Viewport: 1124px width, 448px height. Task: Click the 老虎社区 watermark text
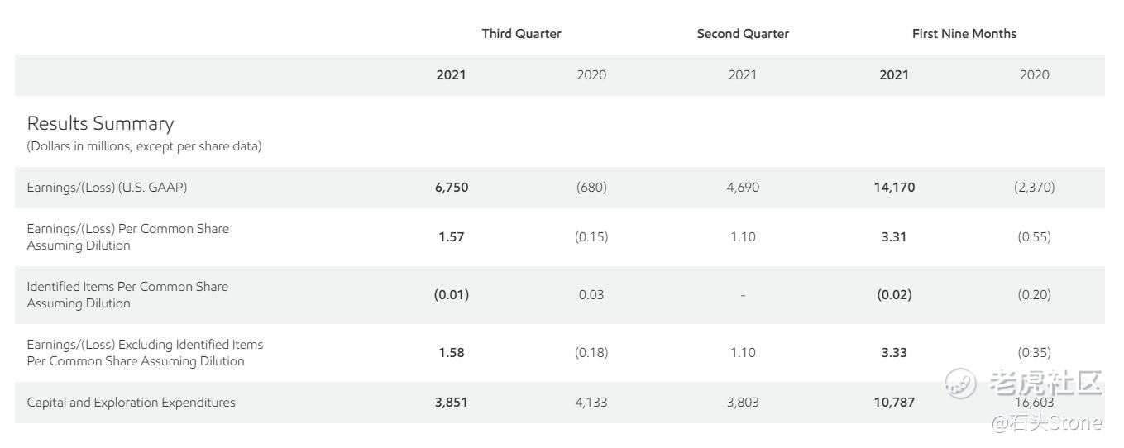click(1045, 384)
